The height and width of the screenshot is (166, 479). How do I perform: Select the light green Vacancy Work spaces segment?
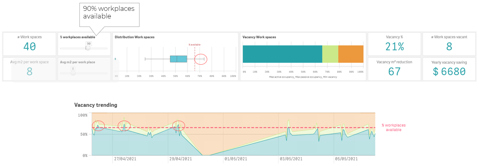click(x=330, y=54)
